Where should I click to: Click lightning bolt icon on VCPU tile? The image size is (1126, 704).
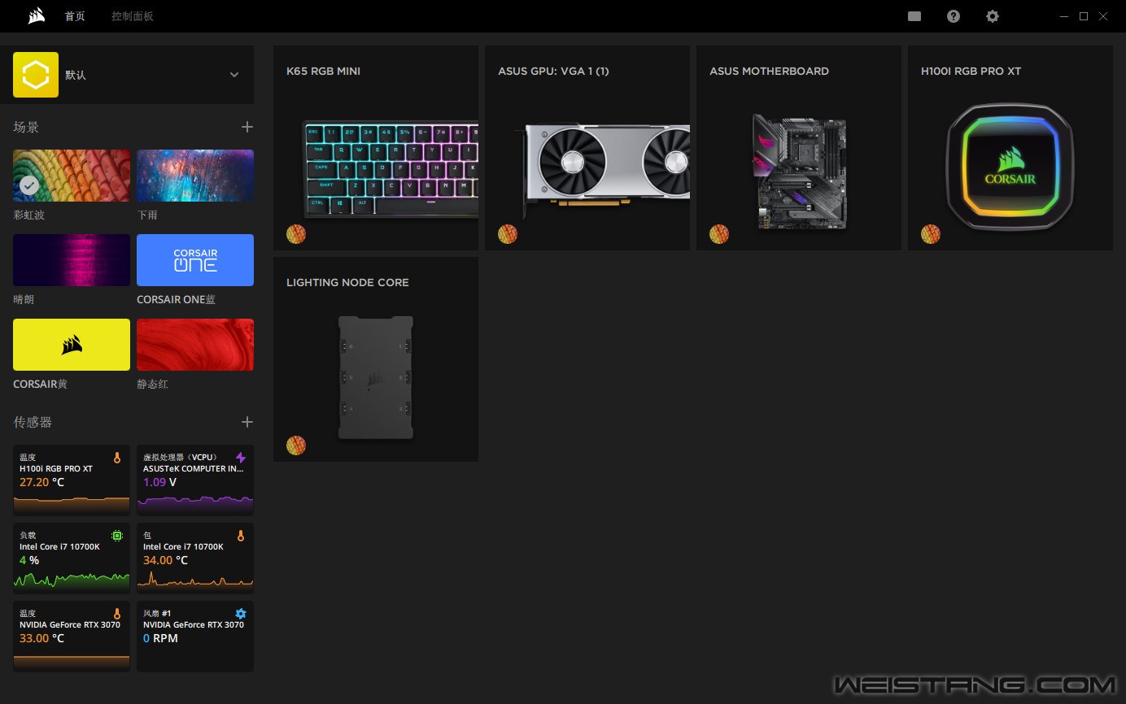(240, 458)
